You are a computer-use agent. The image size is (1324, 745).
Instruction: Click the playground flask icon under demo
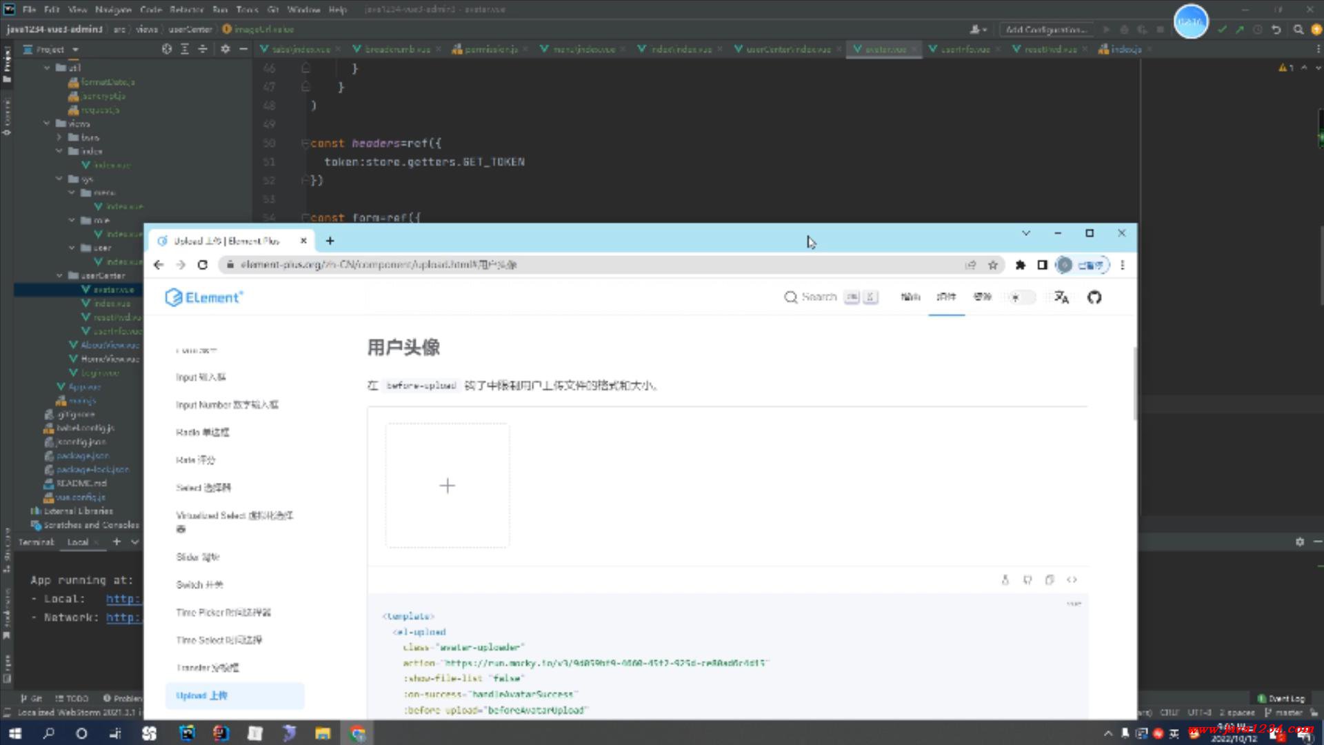click(x=1005, y=579)
